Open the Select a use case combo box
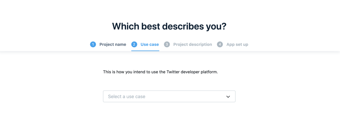This screenshot has height=113, width=340. pos(169,96)
